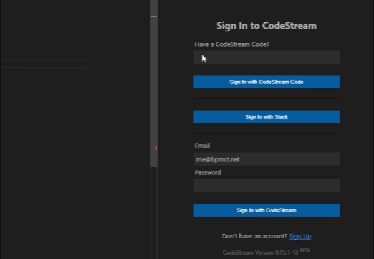
Task: Open the Sign Up link
Action: pos(300,237)
